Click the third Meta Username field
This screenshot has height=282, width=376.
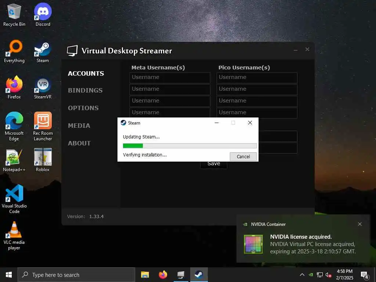click(x=170, y=101)
